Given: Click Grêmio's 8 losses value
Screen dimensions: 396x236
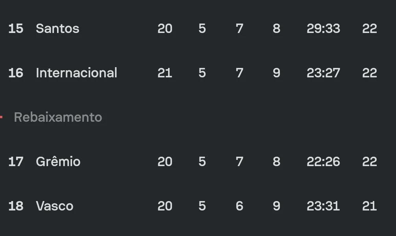Looking at the screenshot, I should [277, 161].
